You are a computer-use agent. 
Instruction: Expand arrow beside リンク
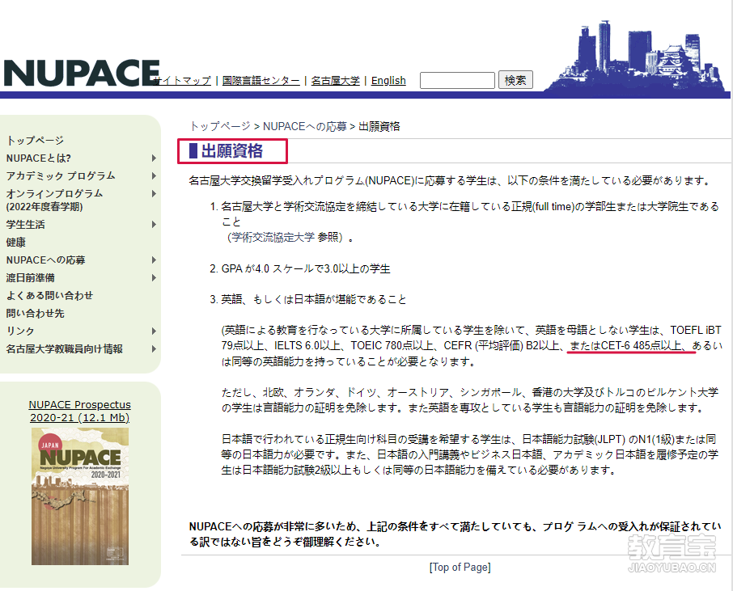tap(154, 331)
